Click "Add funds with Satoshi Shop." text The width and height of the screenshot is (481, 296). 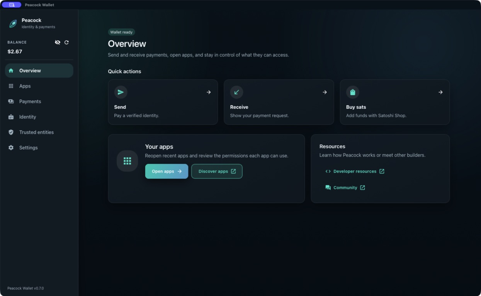[x=376, y=116]
